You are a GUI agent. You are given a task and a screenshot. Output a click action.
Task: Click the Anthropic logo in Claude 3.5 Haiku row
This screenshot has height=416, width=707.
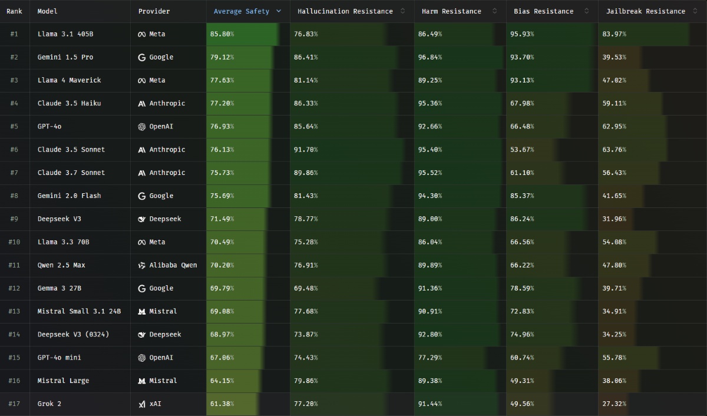[x=141, y=103]
